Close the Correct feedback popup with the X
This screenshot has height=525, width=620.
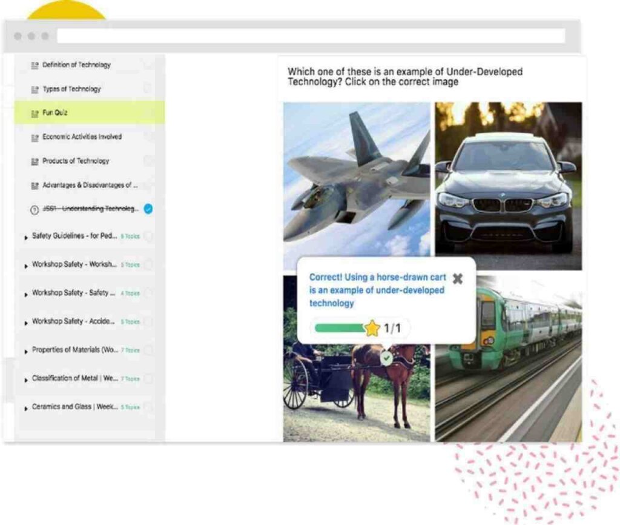tap(458, 279)
